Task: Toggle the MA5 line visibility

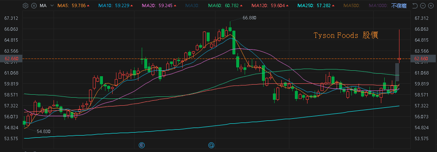Action: (x=73, y=5)
